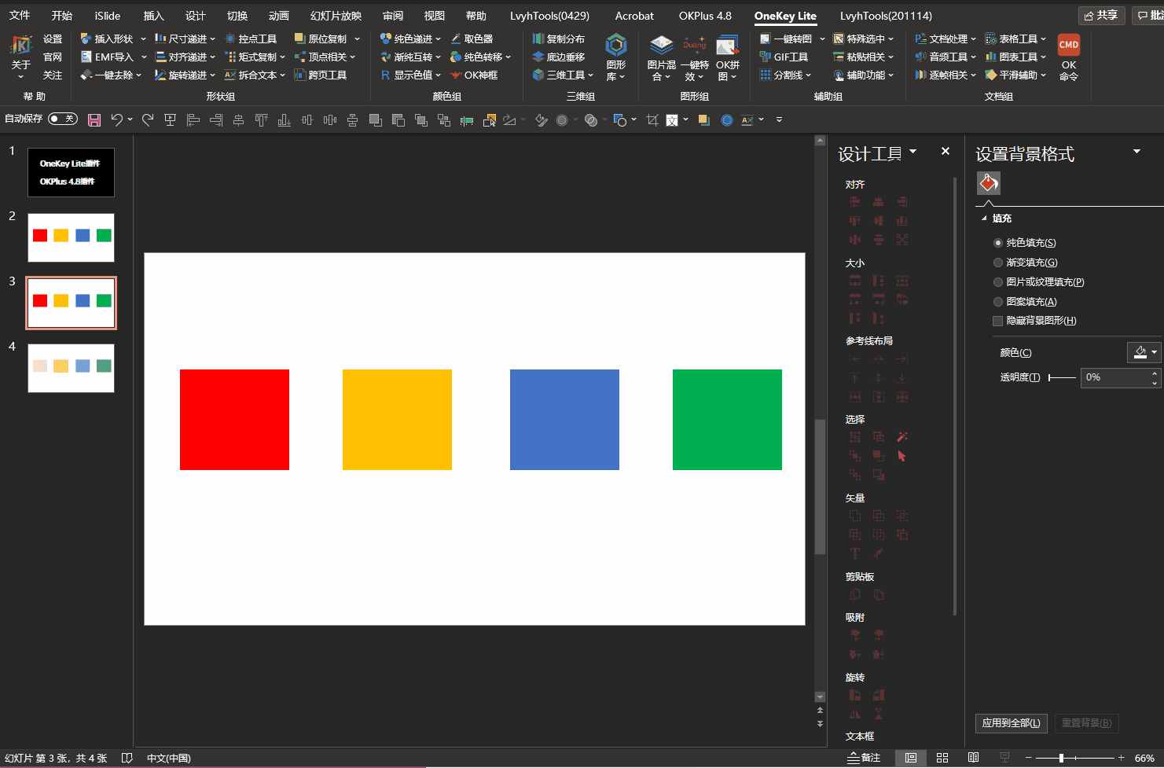Switch to the OKPlus 4.8 tab
This screenshot has height=768, width=1164.
coord(704,16)
